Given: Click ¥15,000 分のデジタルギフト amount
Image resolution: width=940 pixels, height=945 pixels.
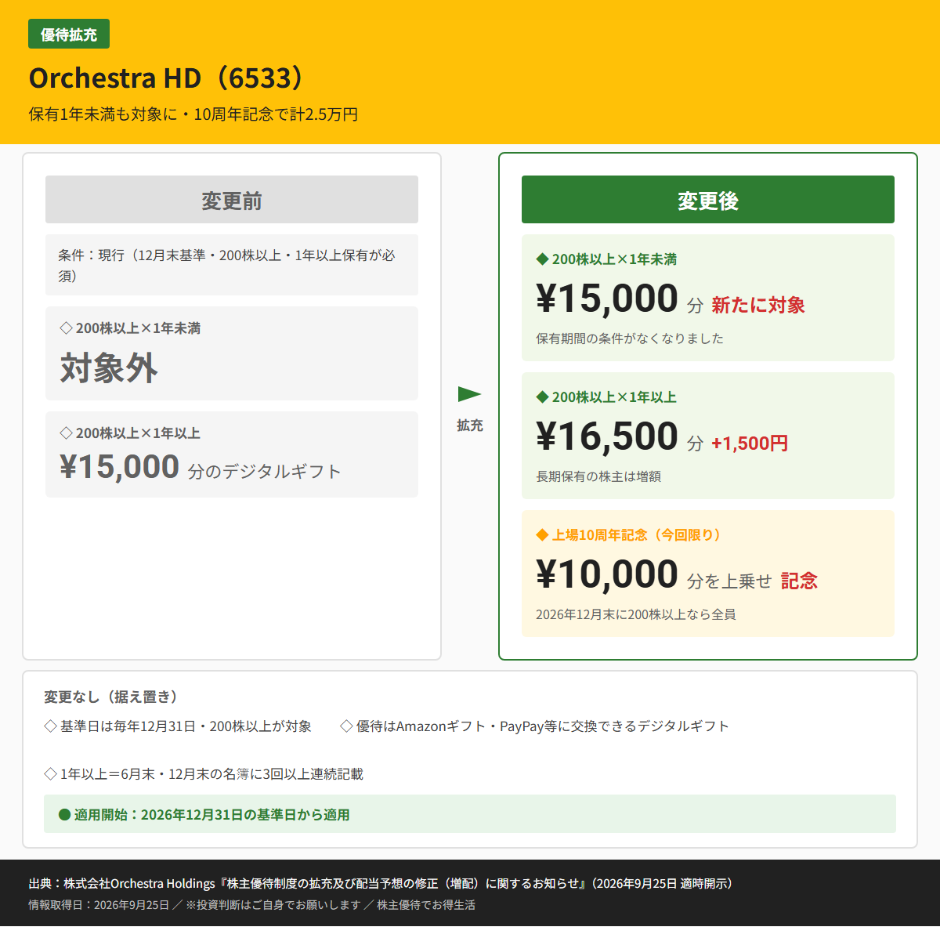Looking at the screenshot, I should (201, 467).
